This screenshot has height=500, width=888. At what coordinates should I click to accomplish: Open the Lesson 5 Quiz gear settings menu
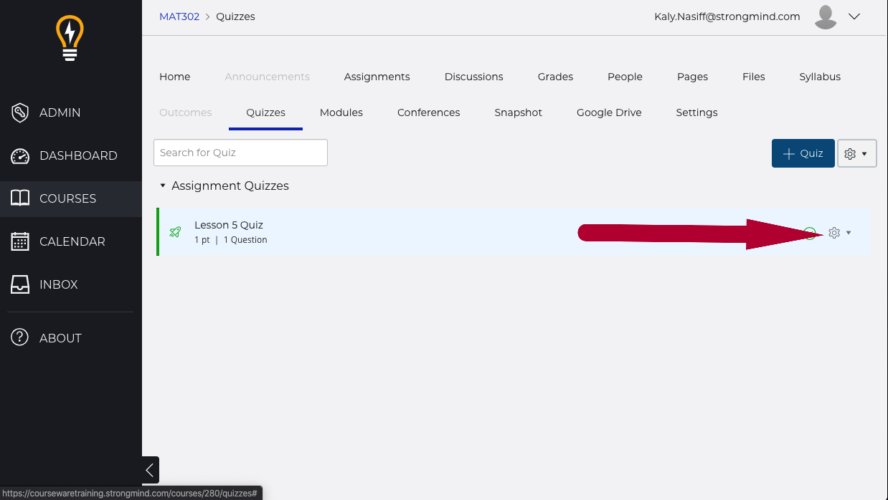click(838, 233)
